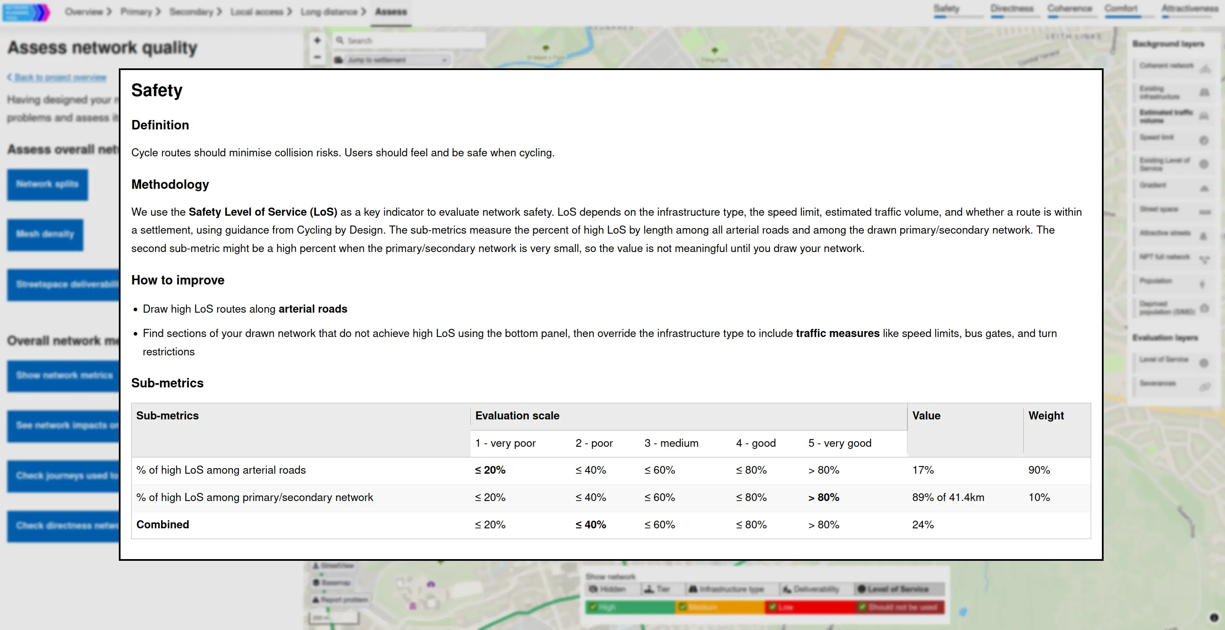This screenshot has width=1225, height=630.
Task: Uncheck the High level of service checkbox
Action: [592, 607]
